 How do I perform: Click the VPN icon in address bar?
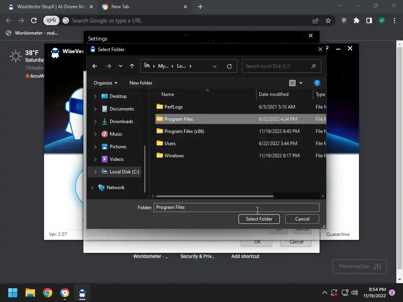coord(51,20)
